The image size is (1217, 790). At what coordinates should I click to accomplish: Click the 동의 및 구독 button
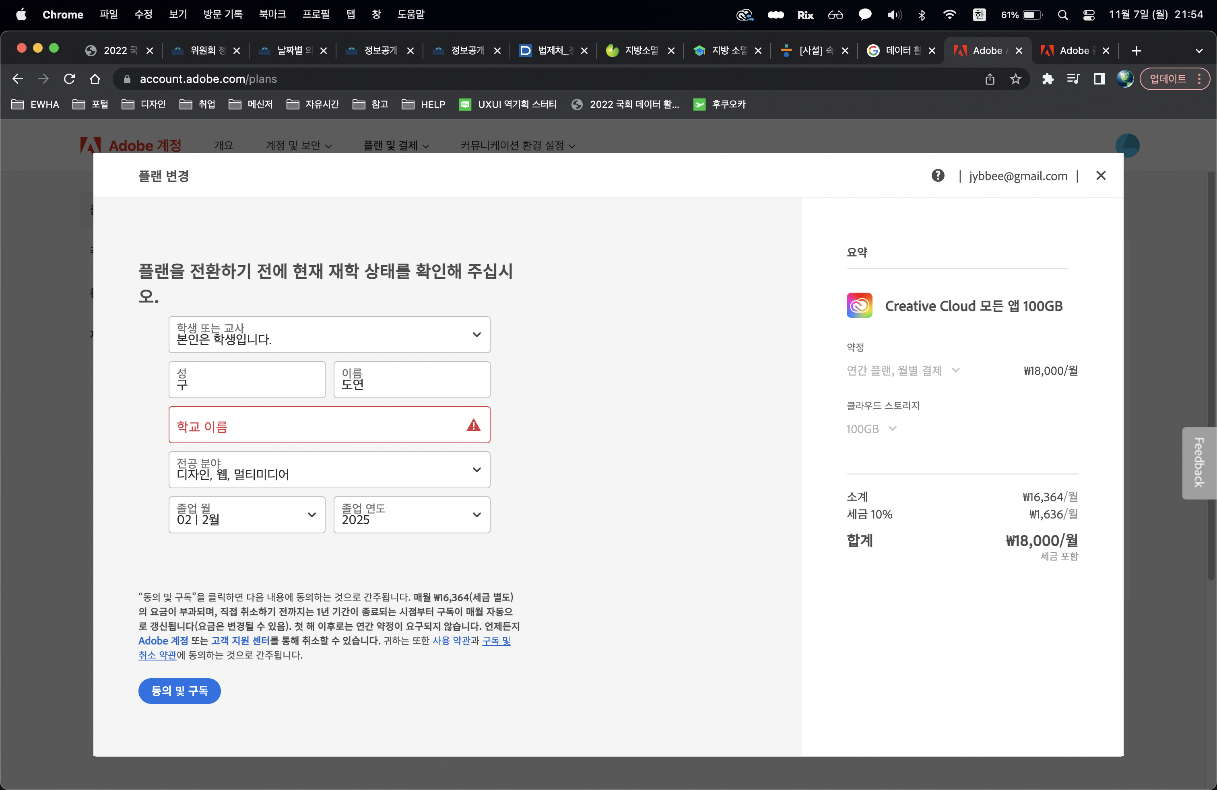point(179,691)
